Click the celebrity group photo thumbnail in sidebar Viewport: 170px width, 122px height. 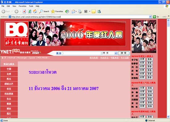[144, 37]
